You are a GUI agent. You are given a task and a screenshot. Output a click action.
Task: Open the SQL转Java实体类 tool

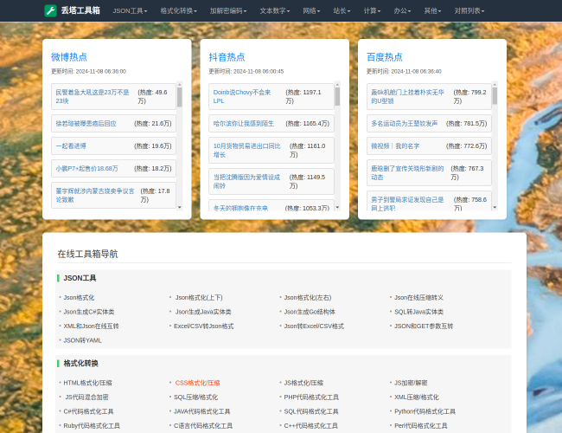coord(418,312)
